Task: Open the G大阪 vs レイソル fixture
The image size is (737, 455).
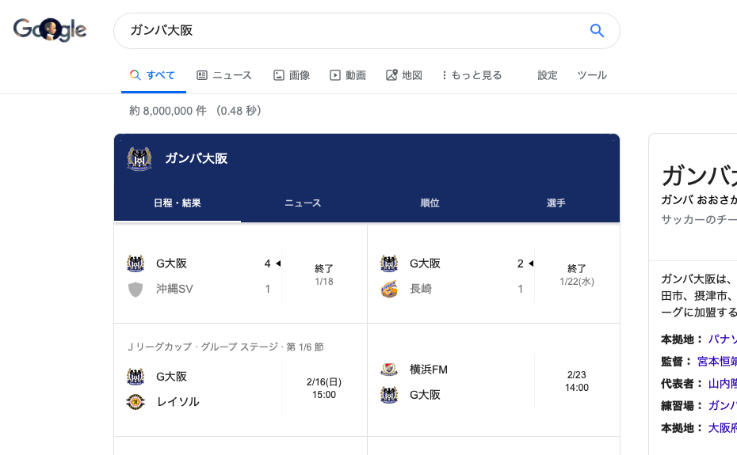Action: click(240, 381)
